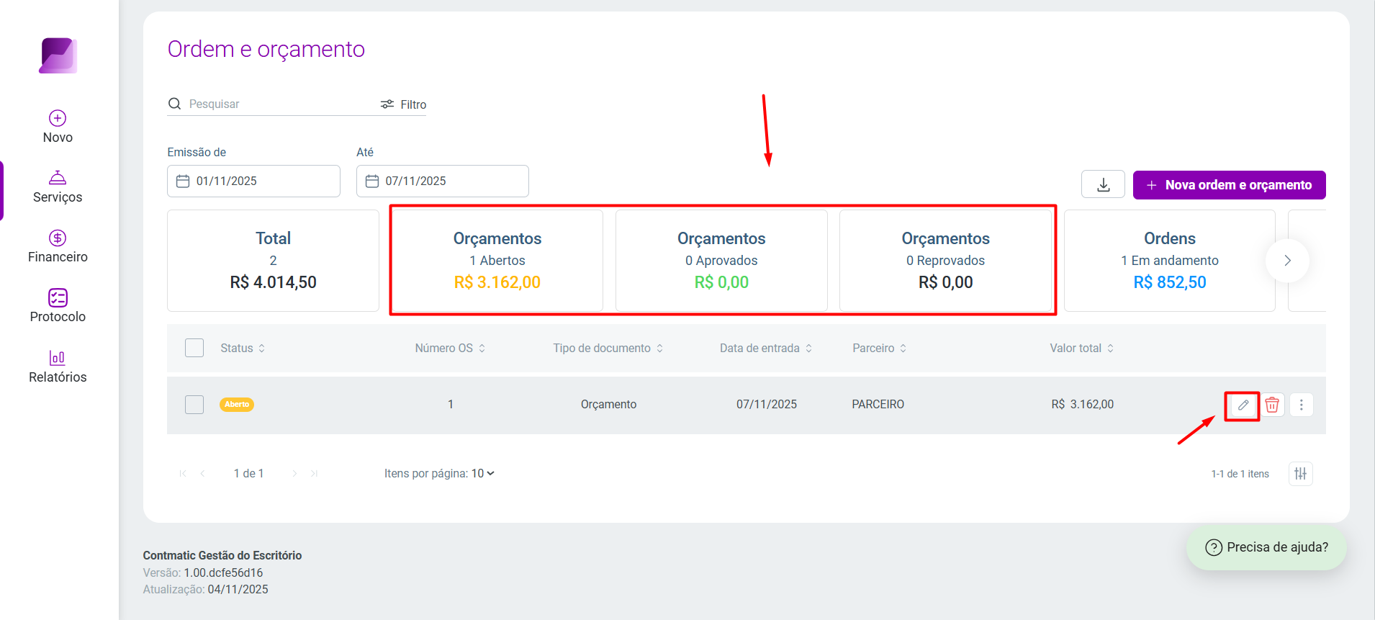Screen dimensions: 1375x620
Task: Click the Contmatic app logo
Action: (58, 55)
